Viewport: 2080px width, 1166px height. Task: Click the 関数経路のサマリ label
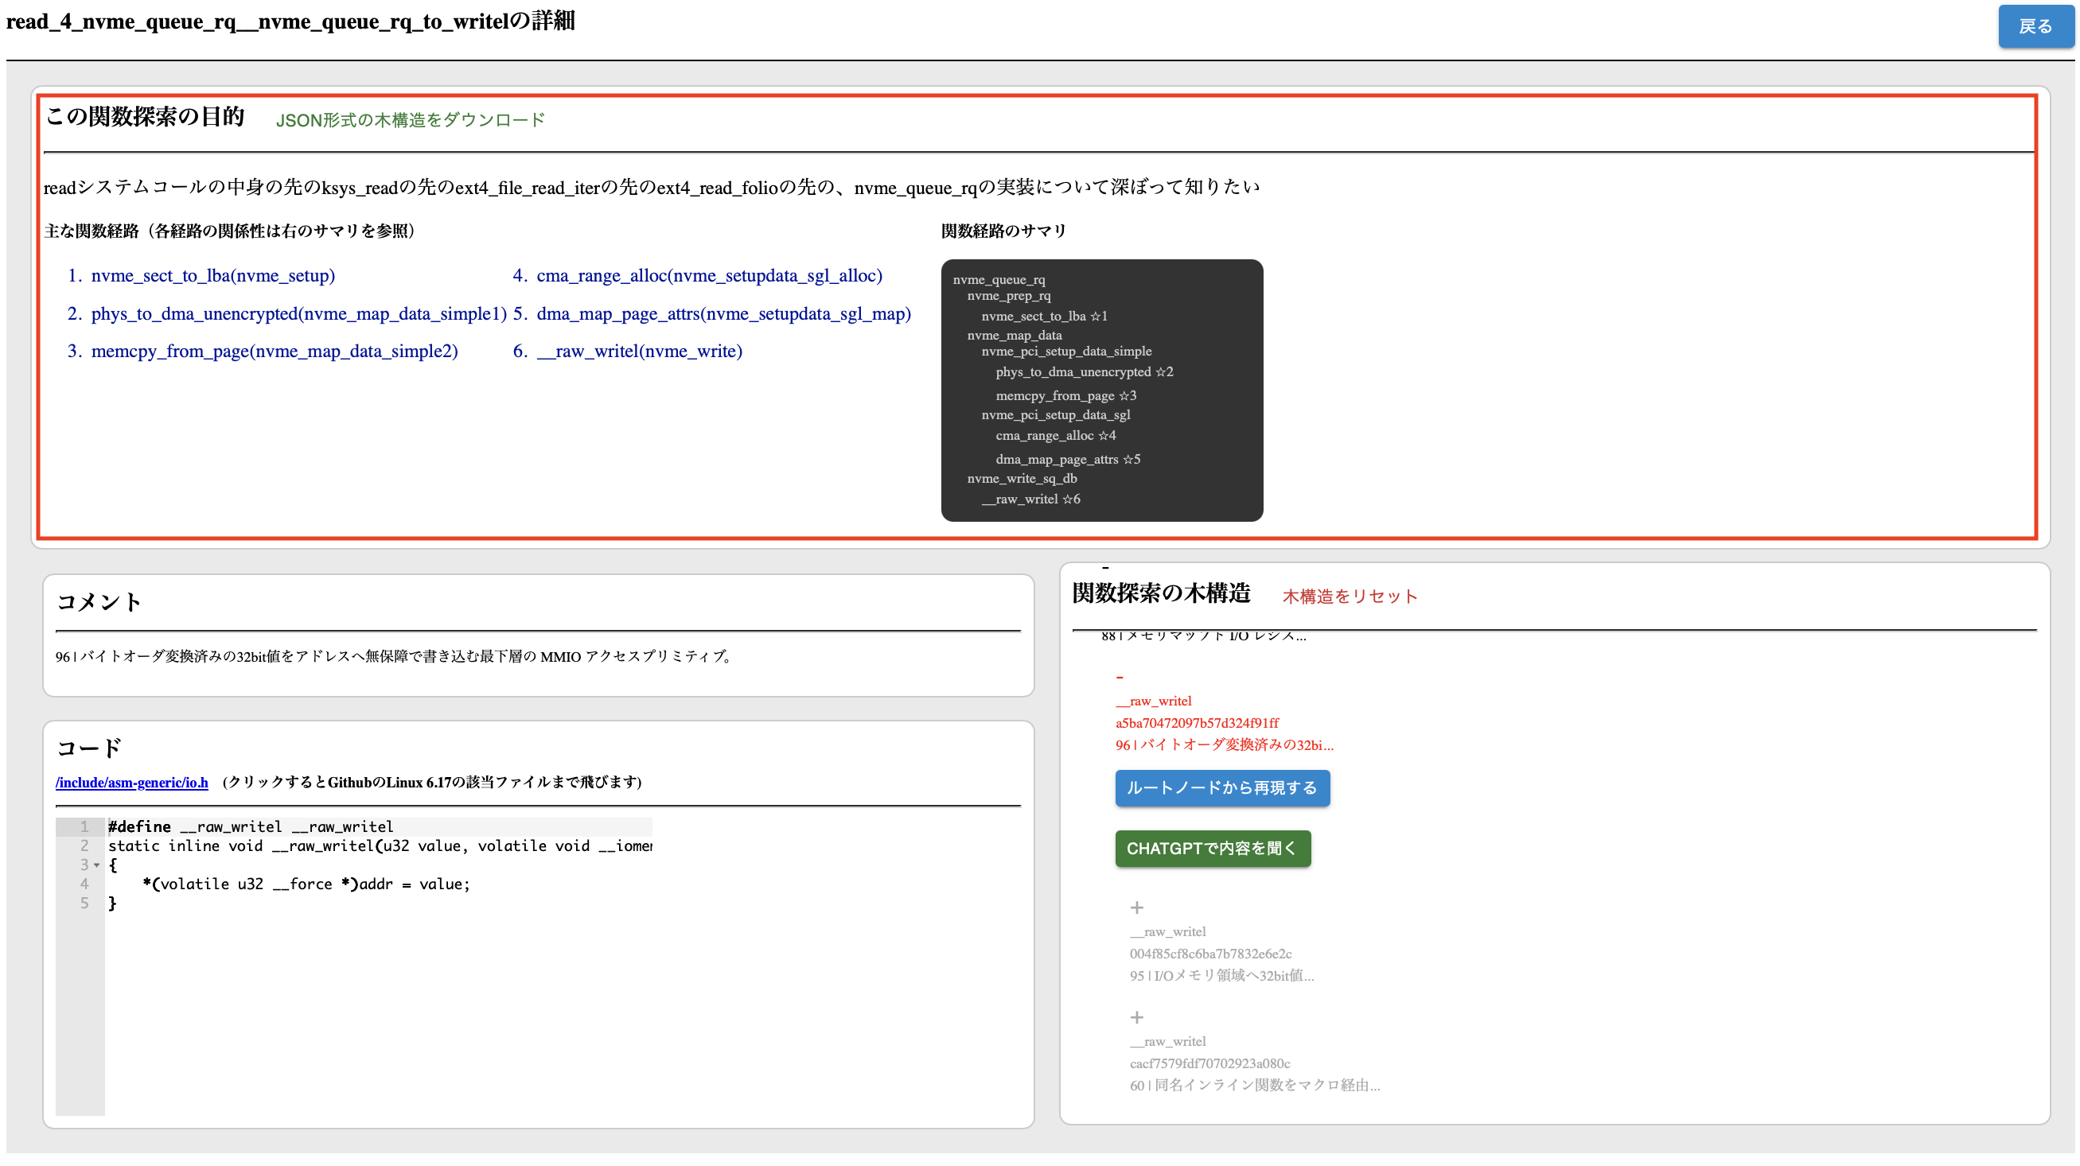1003,231
